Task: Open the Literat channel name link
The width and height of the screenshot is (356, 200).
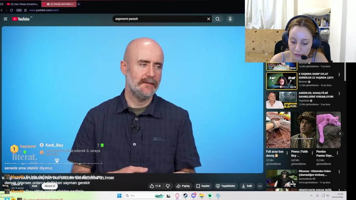Action: (x=16, y=184)
